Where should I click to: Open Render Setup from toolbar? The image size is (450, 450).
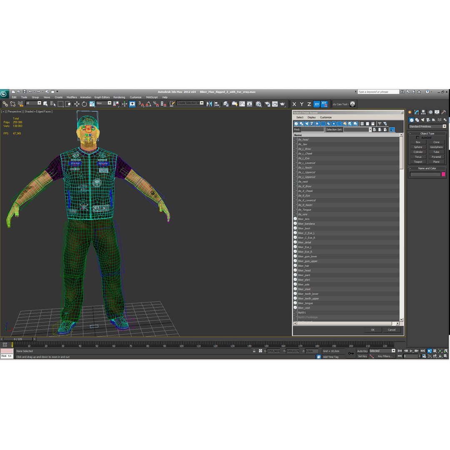pyautogui.click(x=267, y=104)
